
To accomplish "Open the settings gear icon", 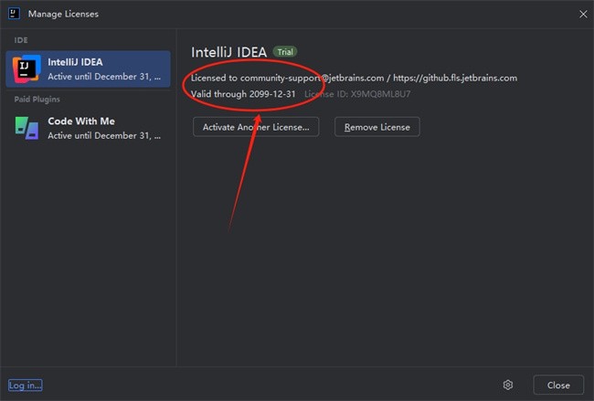I will 508,385.
